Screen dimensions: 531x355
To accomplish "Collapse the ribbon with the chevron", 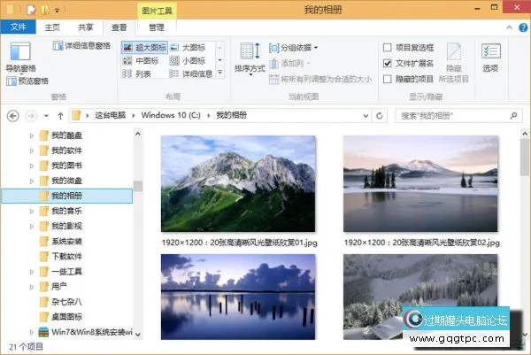I will tap(510, 27).
